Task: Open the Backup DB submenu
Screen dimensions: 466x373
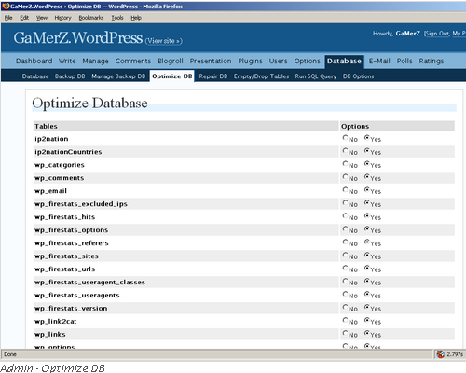Action: point(70,76)
